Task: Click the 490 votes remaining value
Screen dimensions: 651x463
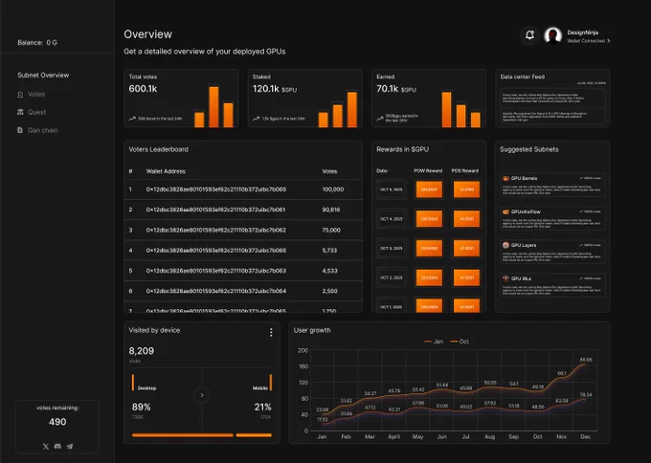Action: (57, 422)
